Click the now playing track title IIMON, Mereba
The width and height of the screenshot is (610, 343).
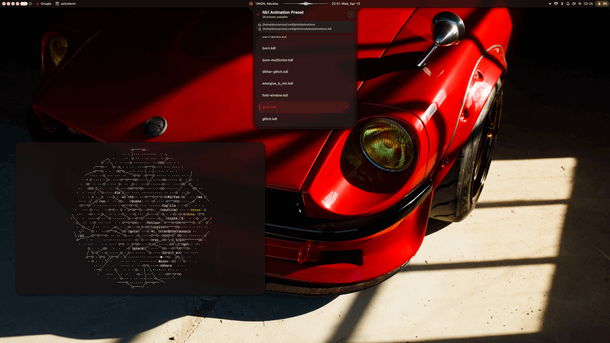267,4
